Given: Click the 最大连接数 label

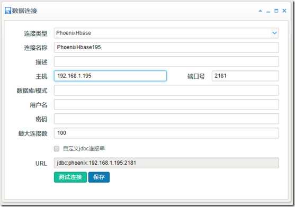Looking at the screenshot, I should pos(33,133).
